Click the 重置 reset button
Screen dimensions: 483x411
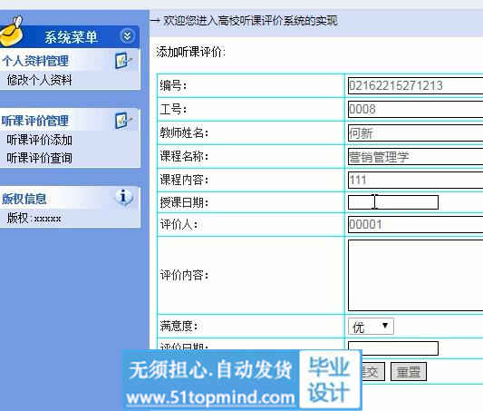[x=409, y=372]
